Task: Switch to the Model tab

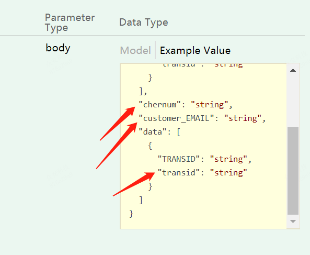Action: 135,50
